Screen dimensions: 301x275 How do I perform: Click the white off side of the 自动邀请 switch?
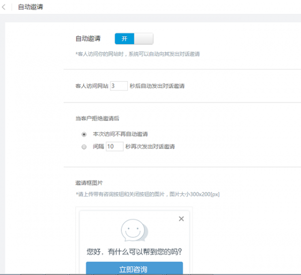pos(143,39)
